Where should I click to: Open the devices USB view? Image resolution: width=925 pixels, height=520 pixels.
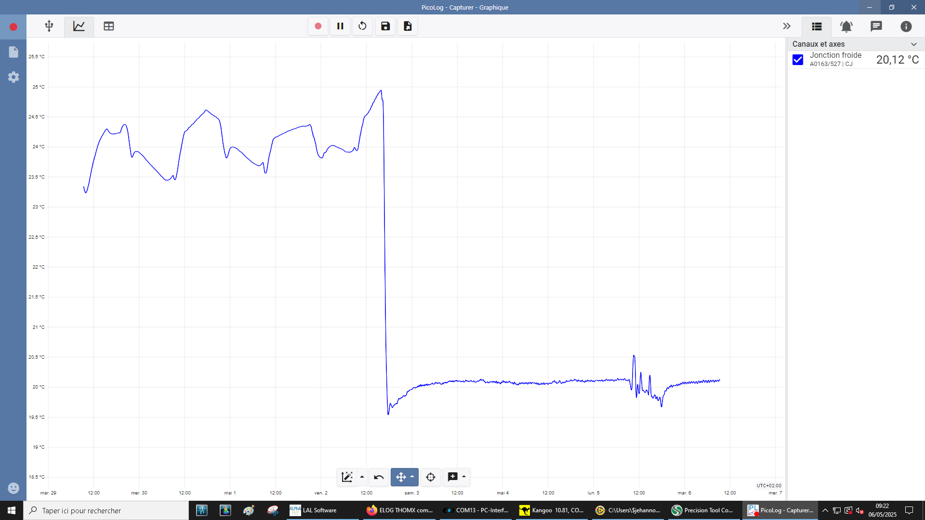point(49,26)
